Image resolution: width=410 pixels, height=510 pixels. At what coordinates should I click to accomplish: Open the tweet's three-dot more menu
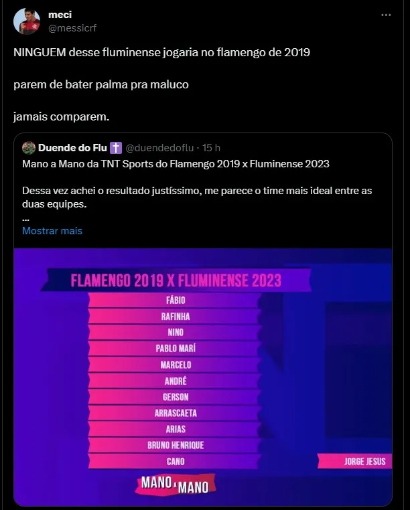click(x=386, y=15)
